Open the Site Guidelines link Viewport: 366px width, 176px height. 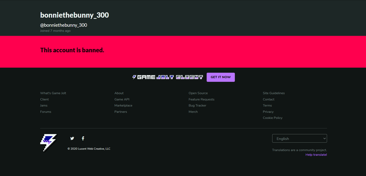[274, 93]
